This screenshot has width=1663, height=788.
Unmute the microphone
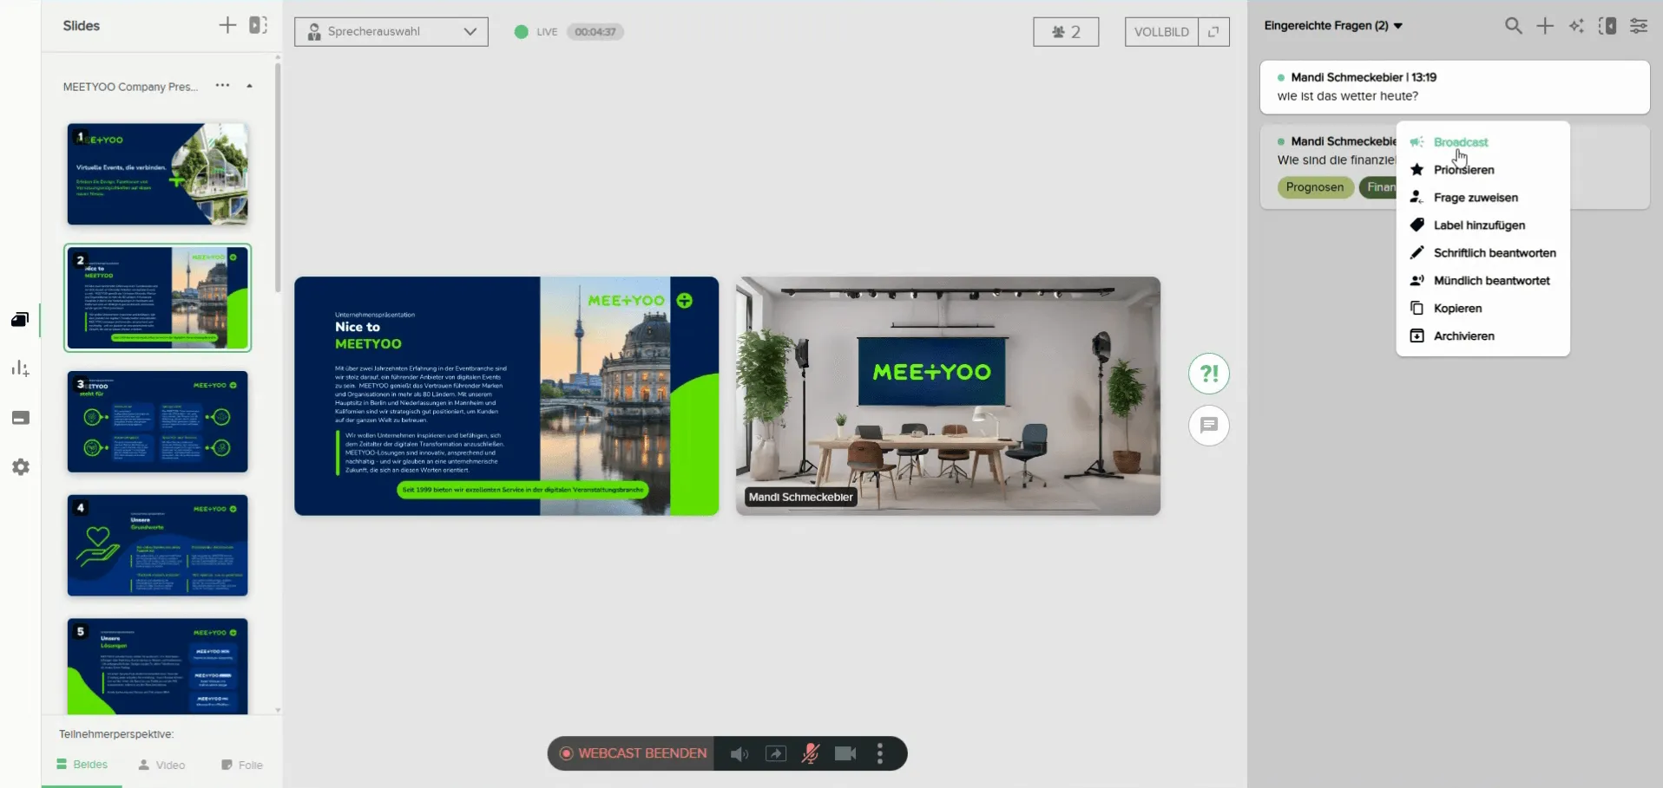tap(810, 754)
